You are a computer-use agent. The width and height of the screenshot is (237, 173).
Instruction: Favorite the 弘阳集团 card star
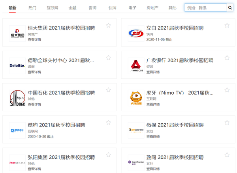click(x=108, y=155)
